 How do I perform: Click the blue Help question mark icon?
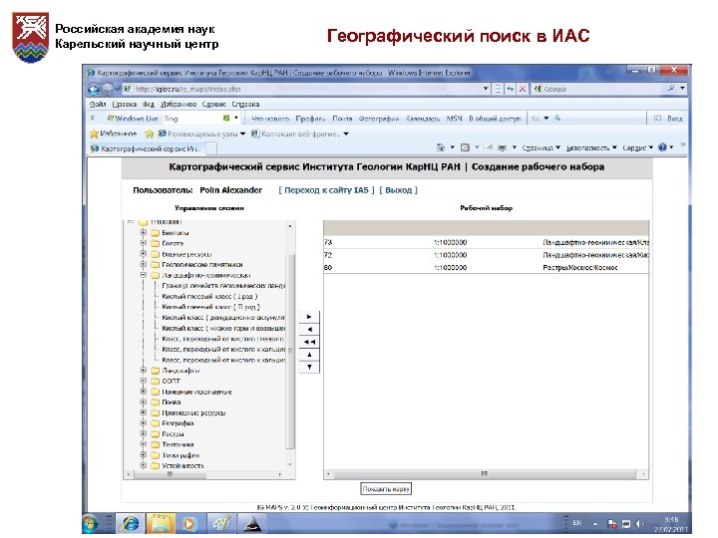(662, 147)
